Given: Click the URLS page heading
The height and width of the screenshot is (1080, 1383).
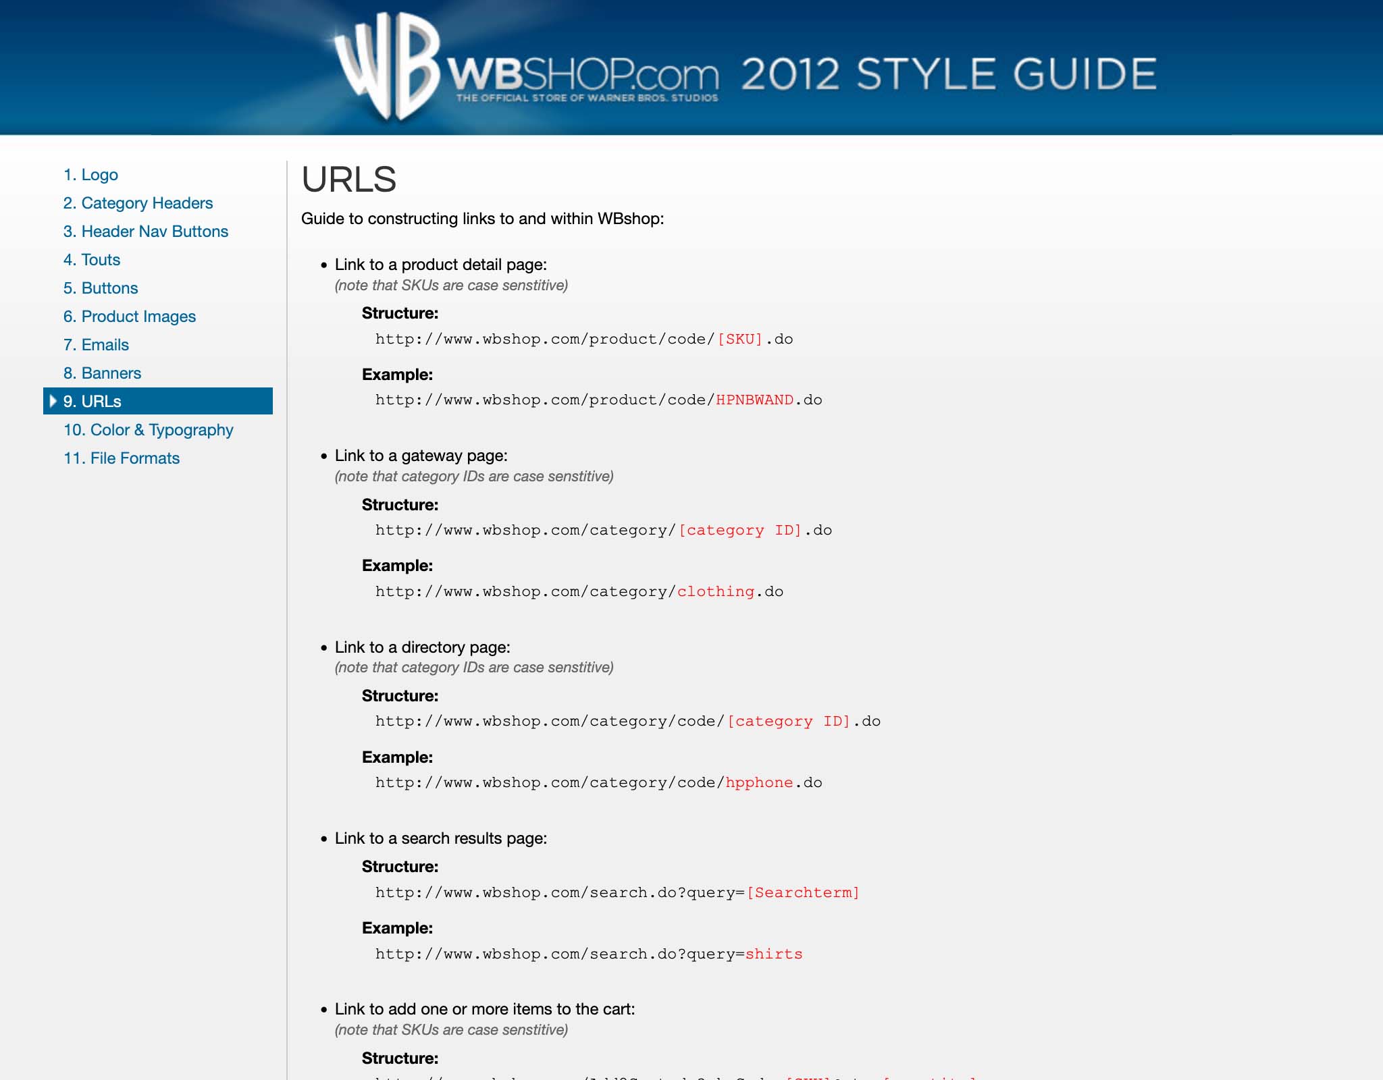Looking at the screenshot, I should click(x=348, y=180).
